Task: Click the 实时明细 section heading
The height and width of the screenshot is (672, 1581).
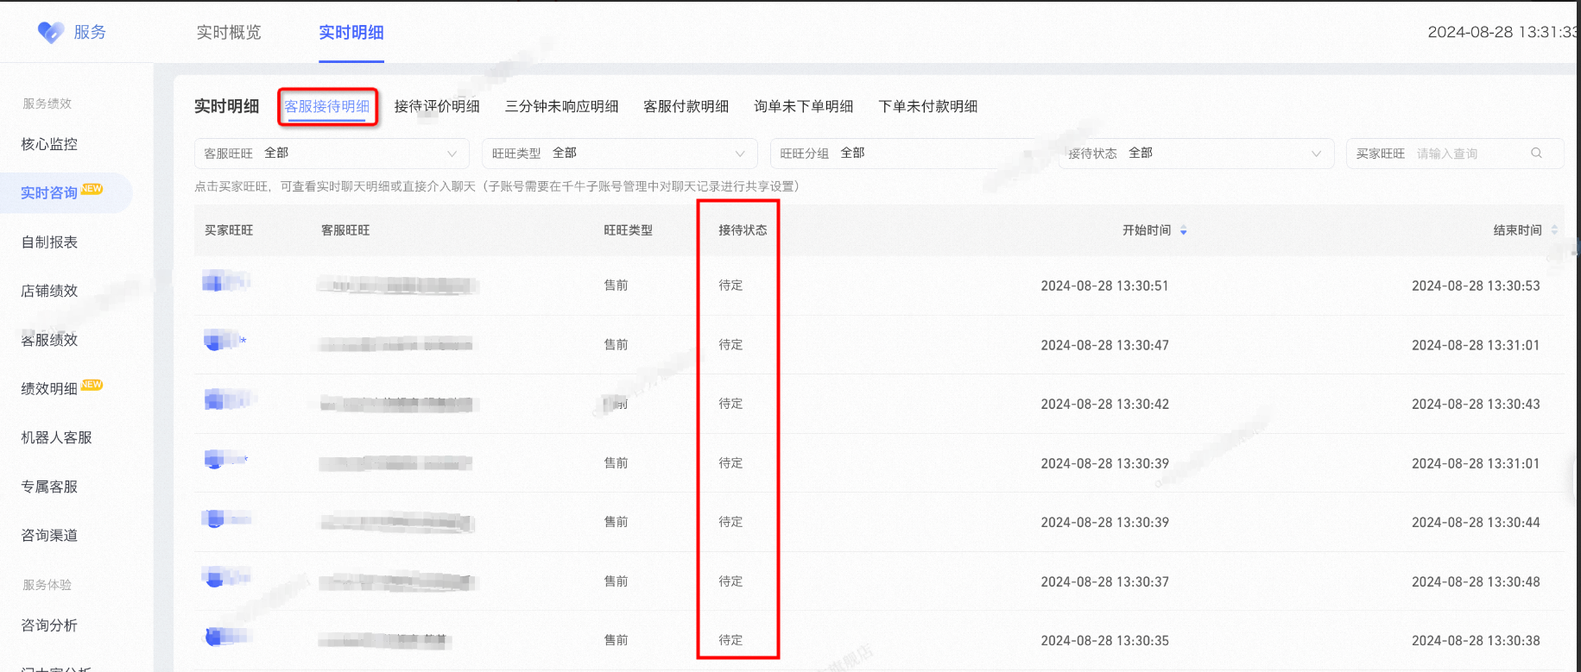Action: pyautogui.click(x=226, y=106)
